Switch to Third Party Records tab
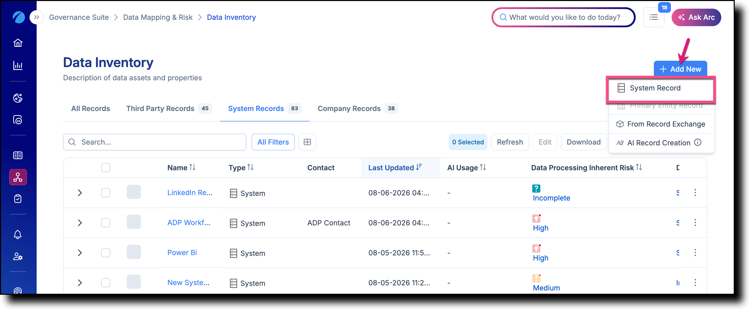The height and width of the screenshot is (310, 750). pos(169,108)
